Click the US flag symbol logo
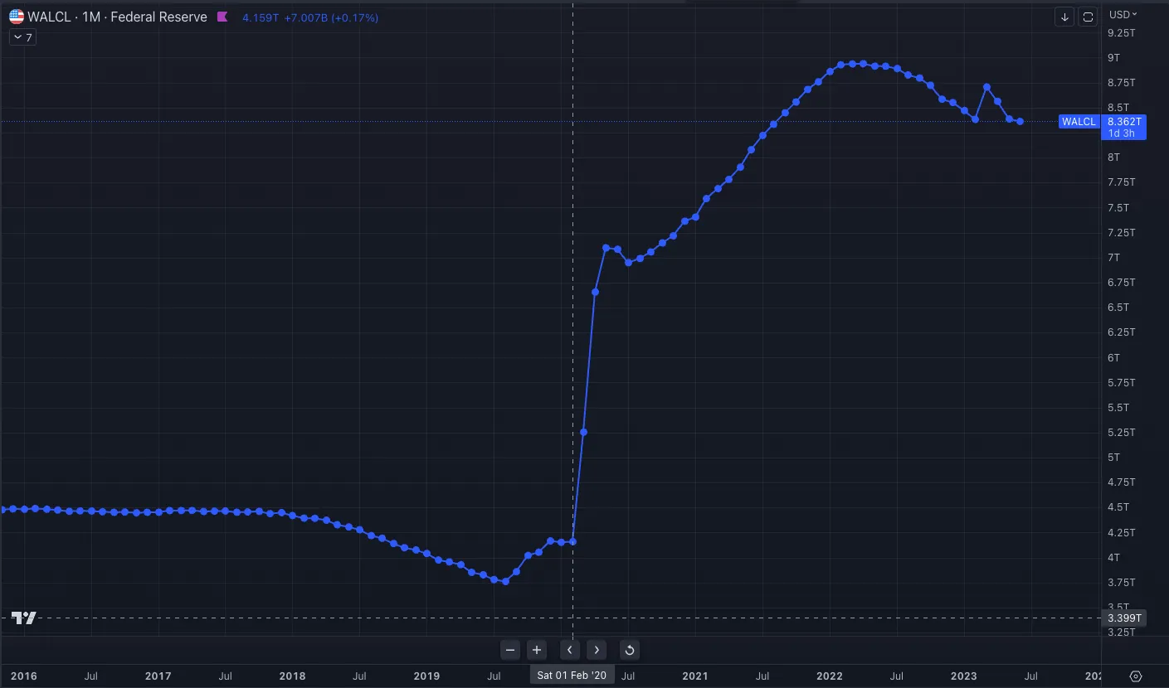The image size is (1169, 688). [x=15, y=17]
